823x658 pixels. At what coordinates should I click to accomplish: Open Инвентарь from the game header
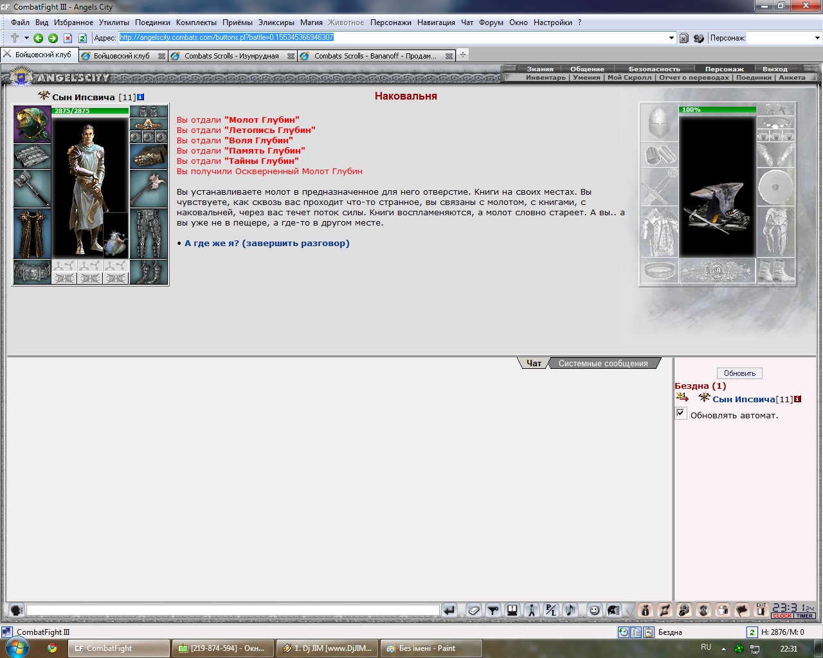click(x=546, y=77)
